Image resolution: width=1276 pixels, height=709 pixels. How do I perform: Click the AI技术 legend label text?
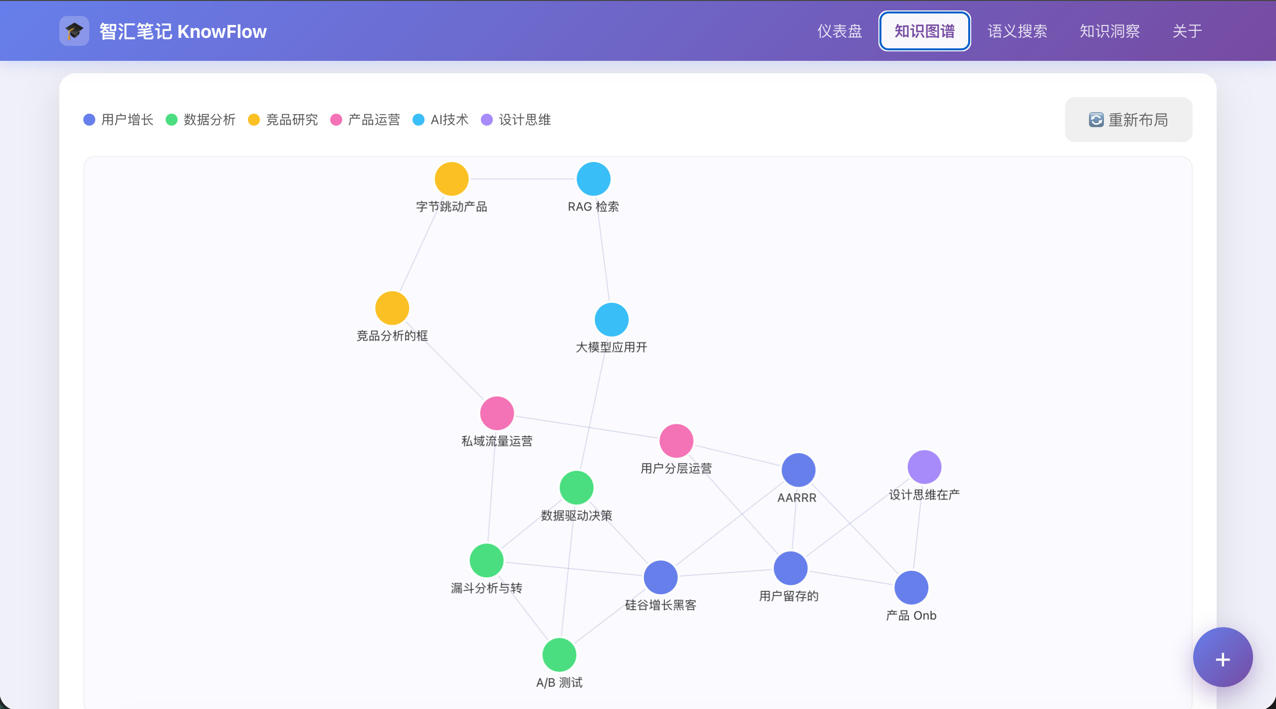click(449, 120)
